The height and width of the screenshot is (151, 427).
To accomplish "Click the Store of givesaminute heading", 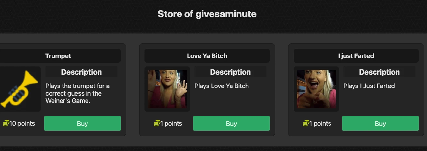I will [207, 14].
